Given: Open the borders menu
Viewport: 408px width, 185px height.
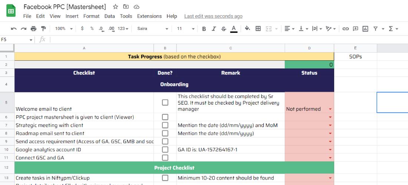Looking at the screenshot, I should pyautogui.click(x=258, y=29).
